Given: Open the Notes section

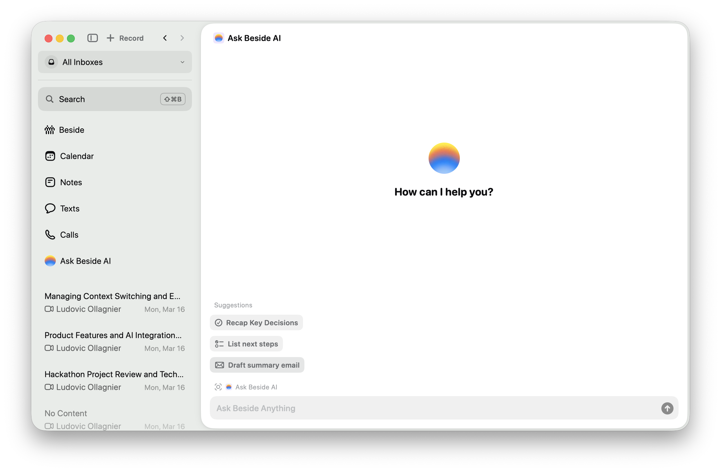Looking at the screenshot, I should click(x=115, y=182).
